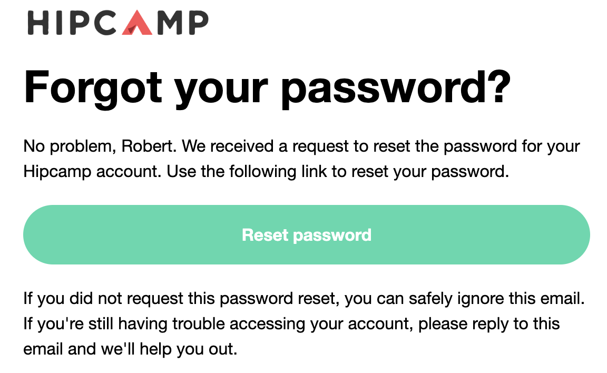This screenshot has height=373, width=607.
Task: Click "No problem" at paragraph start
Action: (67, 146)
